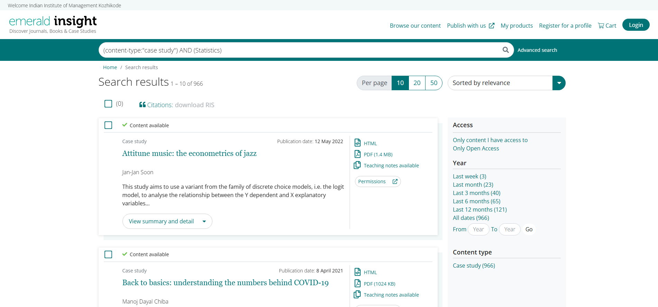The height and width of the screenshot is (307, 658).
Task: Click the search magnifier icon
Action: (x=505, y=50)
